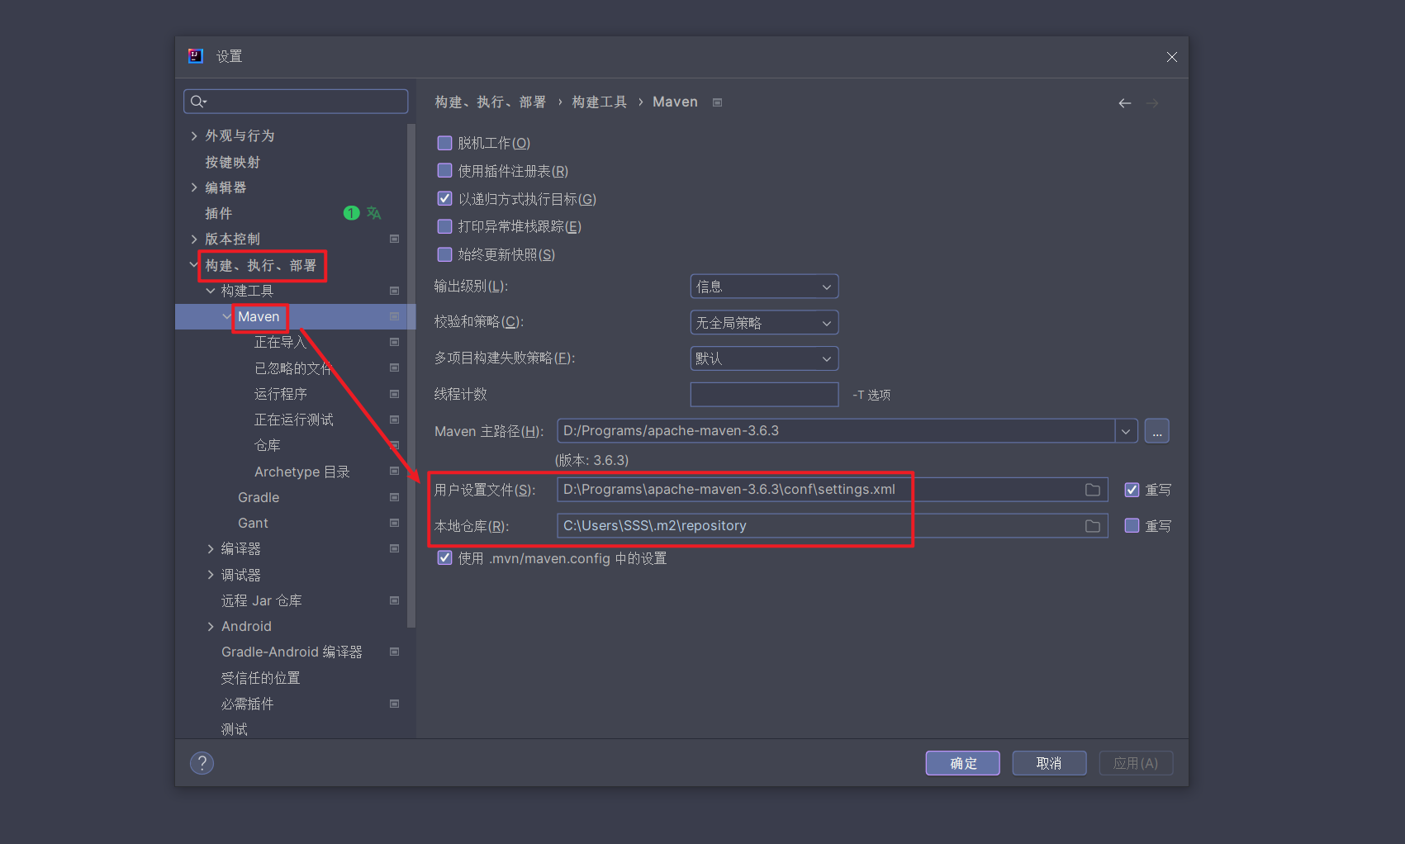Click 构建、执行、部署 in the breadcrumb

coord(491,102)
